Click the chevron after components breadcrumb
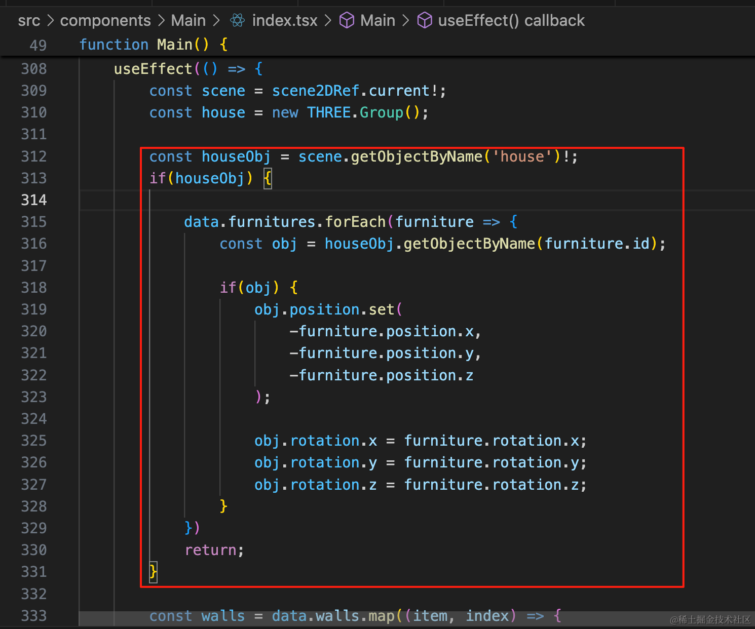Image resolution: width=755 pixels, height=629 pixels. (x=161, y=21)
